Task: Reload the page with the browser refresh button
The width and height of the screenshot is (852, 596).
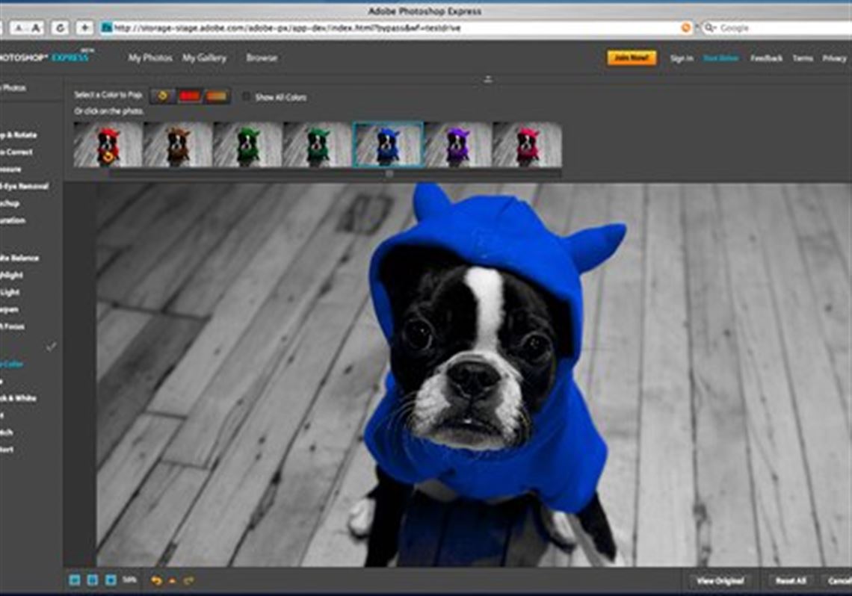Action: [x=61, y=28]
